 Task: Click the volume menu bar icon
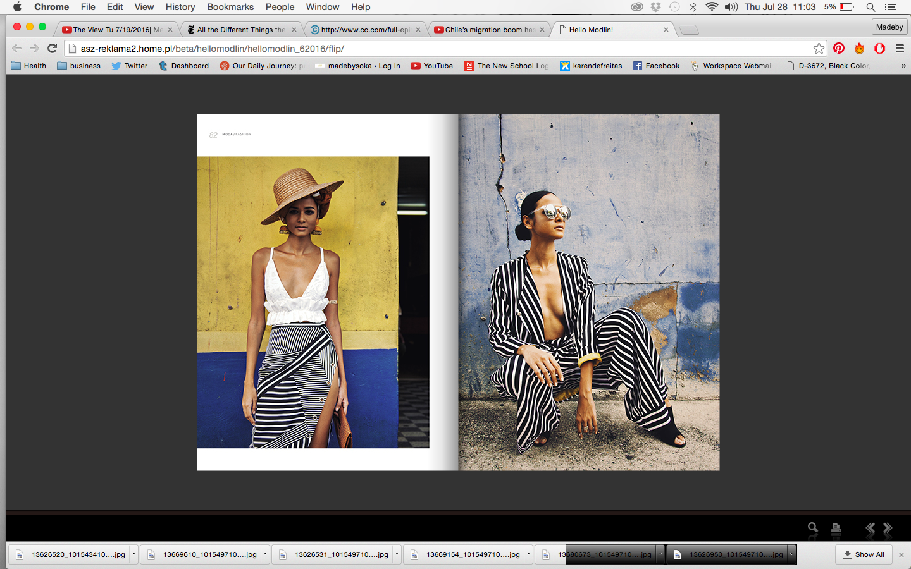point(731,7)
